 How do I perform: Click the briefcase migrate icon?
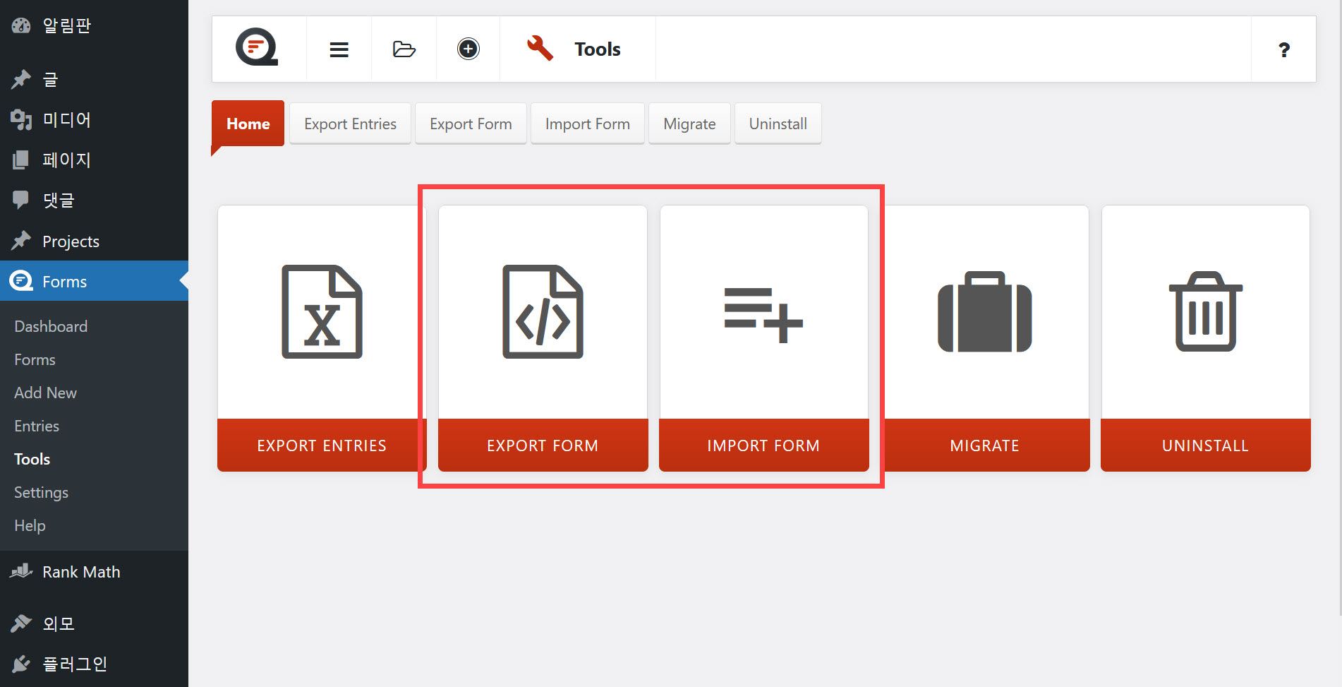point(985,311)
